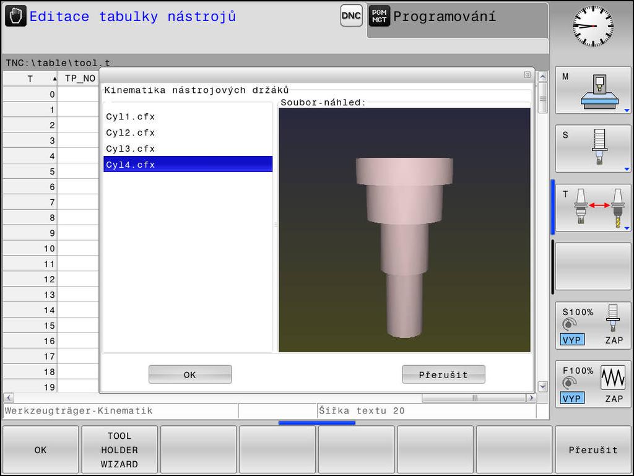The image size is (634, 476).
Task: Open the S spindle functions panel
Action: (593, 149)
